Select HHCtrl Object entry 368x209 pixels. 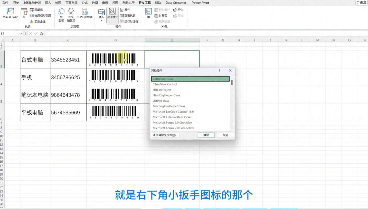190,90
